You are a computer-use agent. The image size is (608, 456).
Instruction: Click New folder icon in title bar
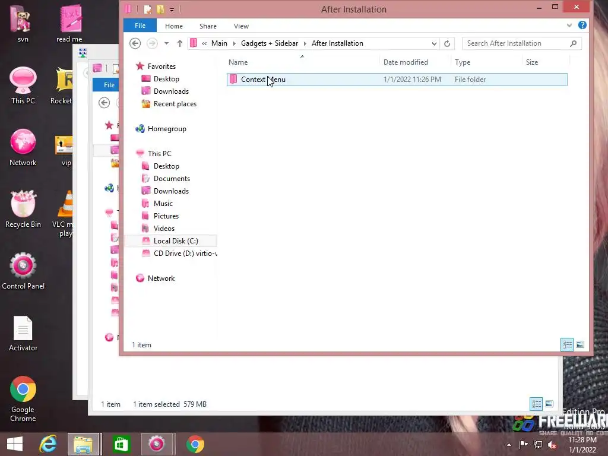point(160,9)
